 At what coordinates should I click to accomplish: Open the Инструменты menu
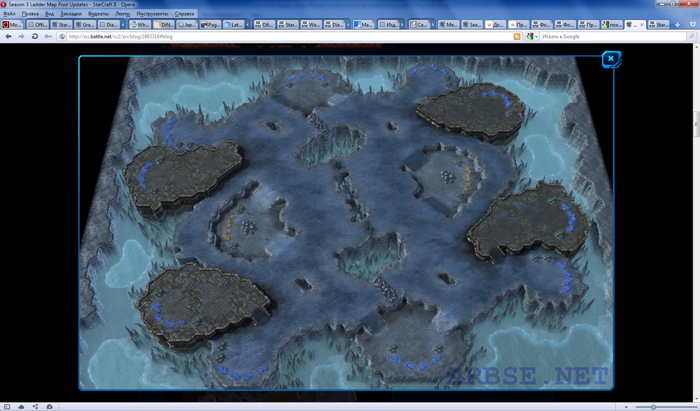(x=152, y=14)
